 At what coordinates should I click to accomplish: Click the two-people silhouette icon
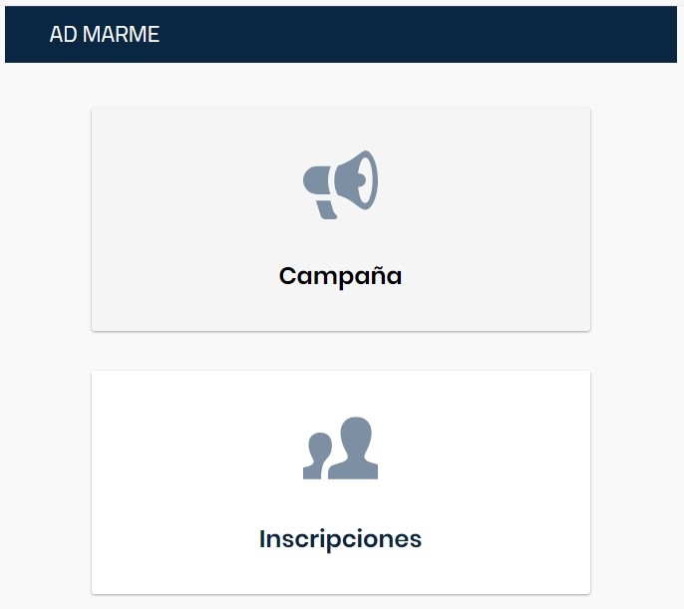[340, 449]
